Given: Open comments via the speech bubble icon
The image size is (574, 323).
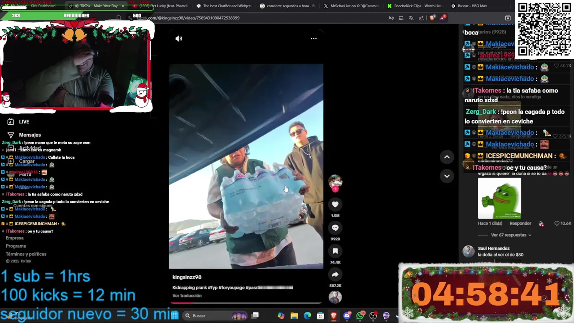Looking at the screenshot, I should pos(335,228).
